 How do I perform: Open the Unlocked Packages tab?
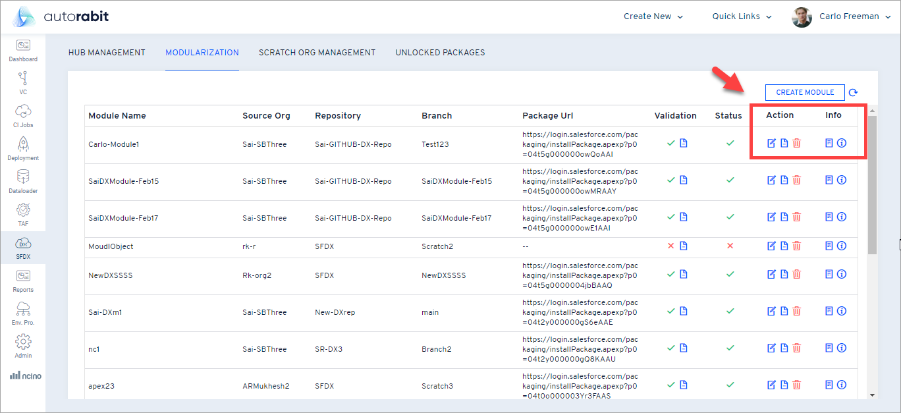coord(440,53)
